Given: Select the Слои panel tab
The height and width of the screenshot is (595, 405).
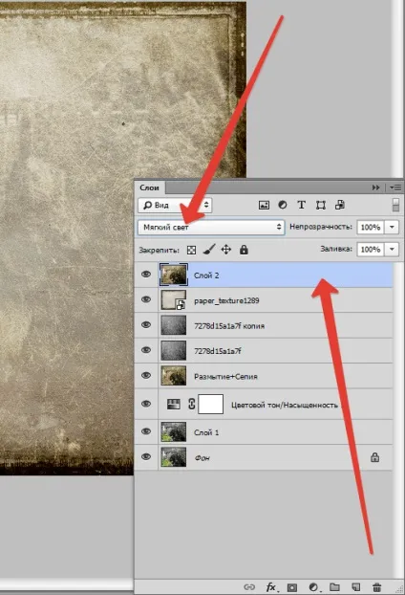Looking at the screenshot, I should coord(149,187).
